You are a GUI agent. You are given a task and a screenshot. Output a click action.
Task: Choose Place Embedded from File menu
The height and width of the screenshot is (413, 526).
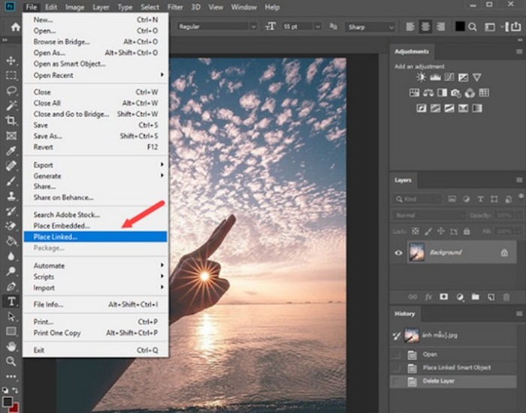click(95, 225)
